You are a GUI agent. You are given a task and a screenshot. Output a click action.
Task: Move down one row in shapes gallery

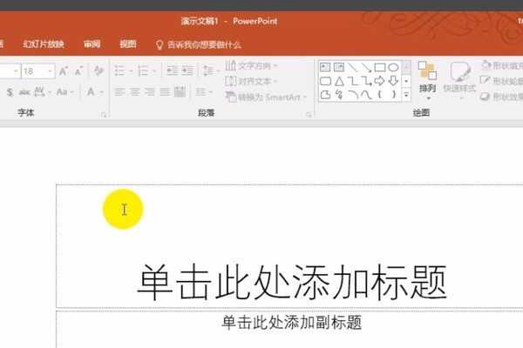click(x=406, y=81)
